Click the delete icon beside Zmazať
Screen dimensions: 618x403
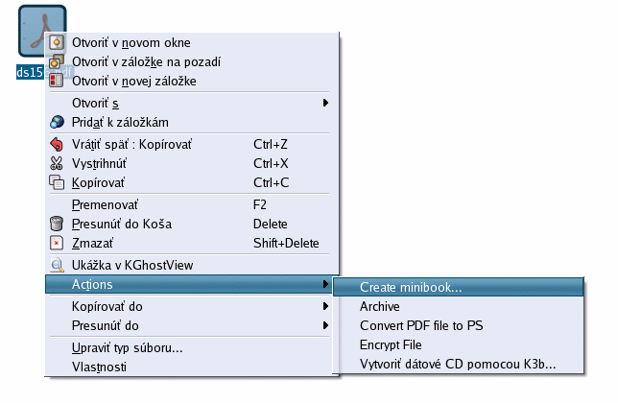(x=57, y=243)
